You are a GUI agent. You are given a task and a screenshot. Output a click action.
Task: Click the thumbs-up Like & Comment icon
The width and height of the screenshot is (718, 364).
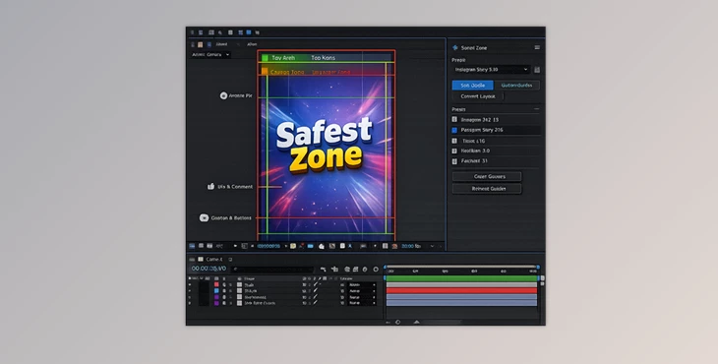point(210,186)
